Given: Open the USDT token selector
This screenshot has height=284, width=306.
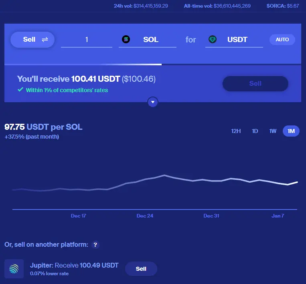Looking at the screenshot, I should pos(234,40).
